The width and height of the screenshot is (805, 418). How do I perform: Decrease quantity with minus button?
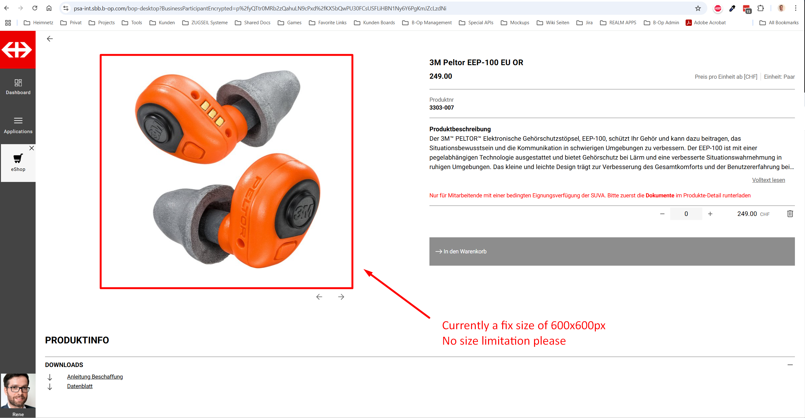pyautogui.click(x=662, y=214)
